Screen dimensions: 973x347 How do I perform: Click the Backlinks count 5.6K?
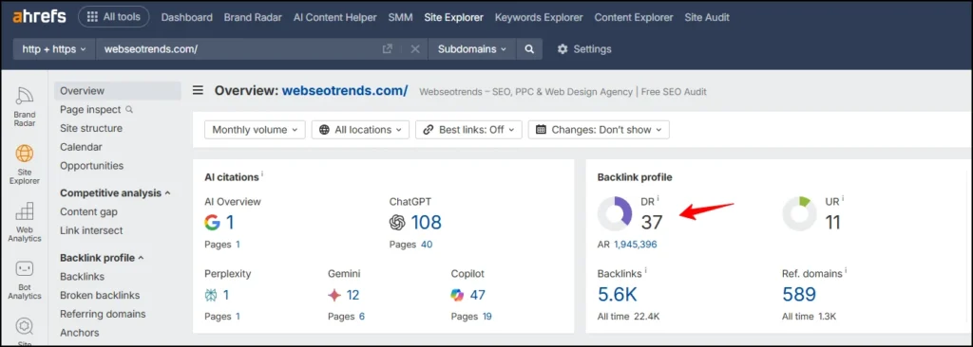[617, 294]
